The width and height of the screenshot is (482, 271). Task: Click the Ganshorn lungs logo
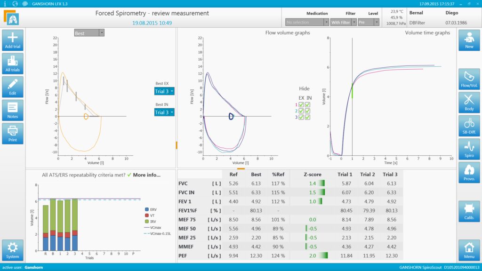[11, 17]
